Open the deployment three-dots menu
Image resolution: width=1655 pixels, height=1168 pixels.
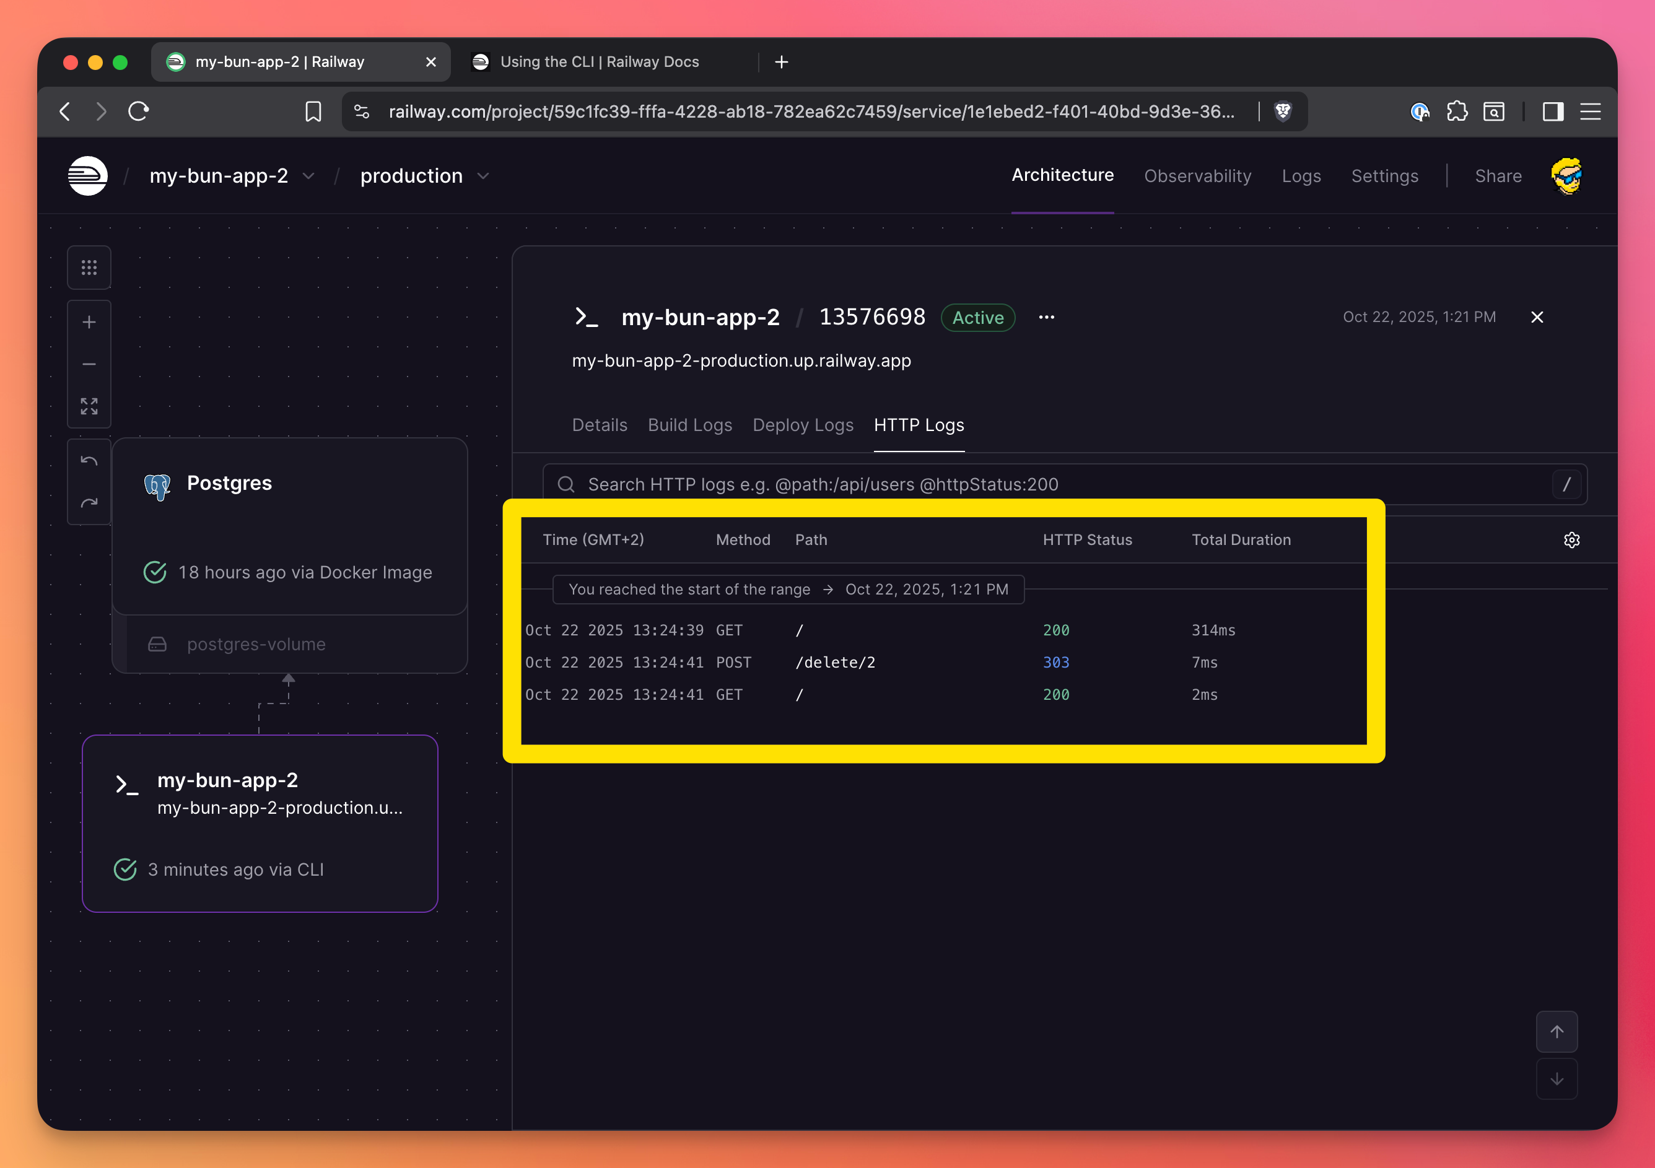[x=1047, y=317]
